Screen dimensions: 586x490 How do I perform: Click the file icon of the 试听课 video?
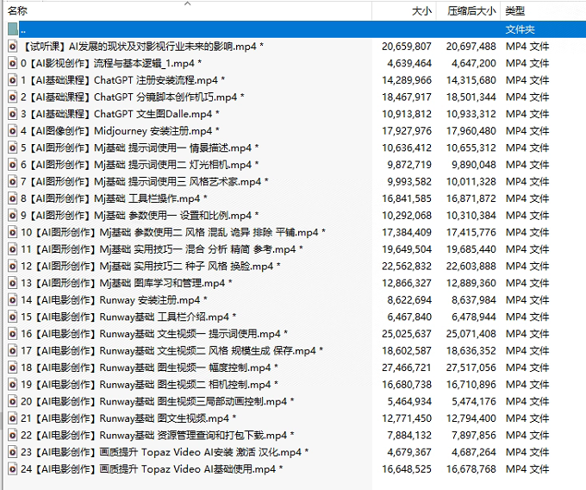(12, 47)
